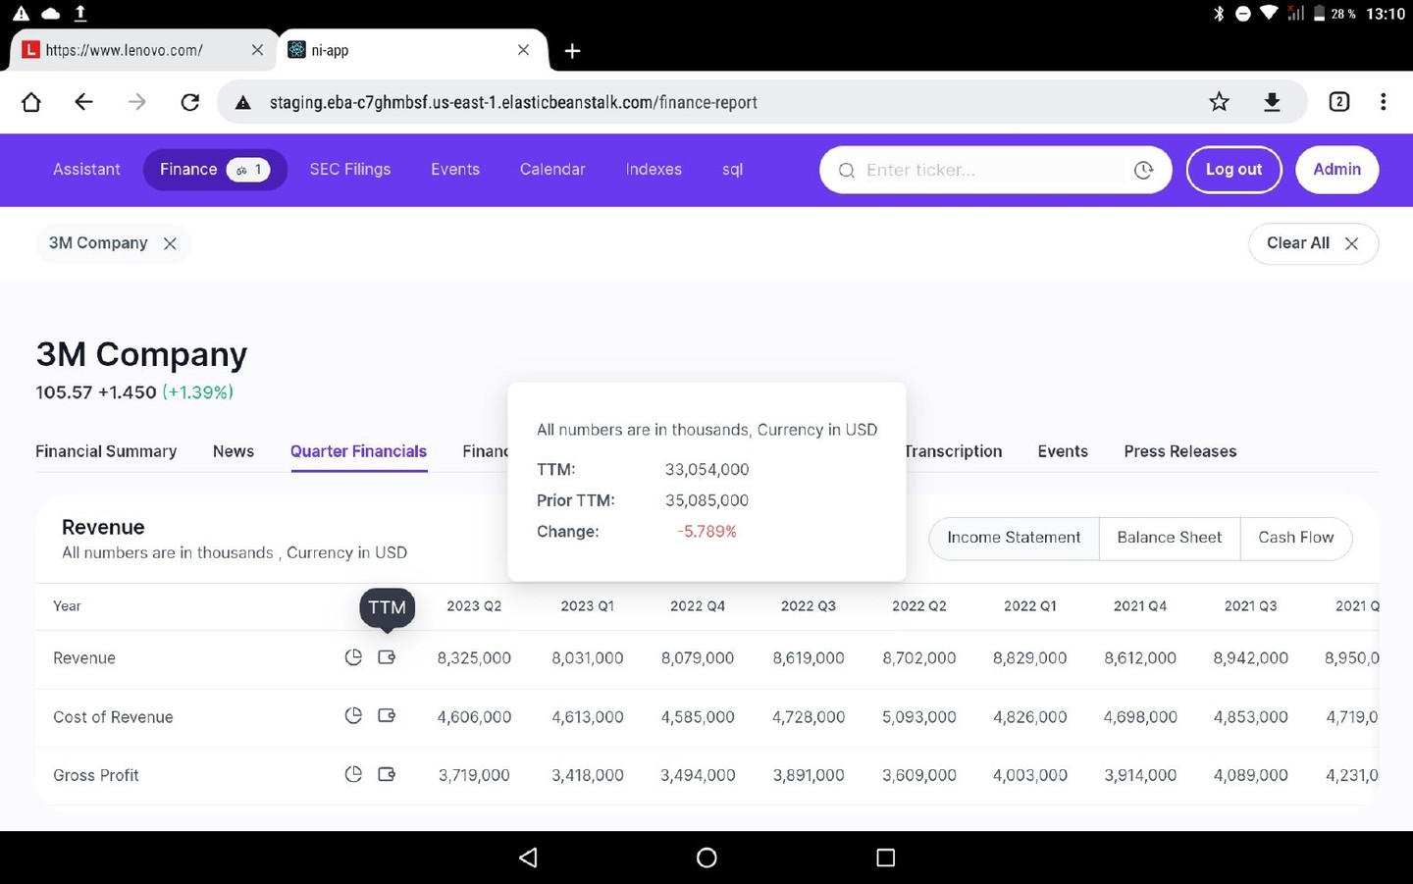Open the Gross Profit chart icon
Image resolution: width=1413 pixels, height=884 pixels.
click(x=353, y=774)
